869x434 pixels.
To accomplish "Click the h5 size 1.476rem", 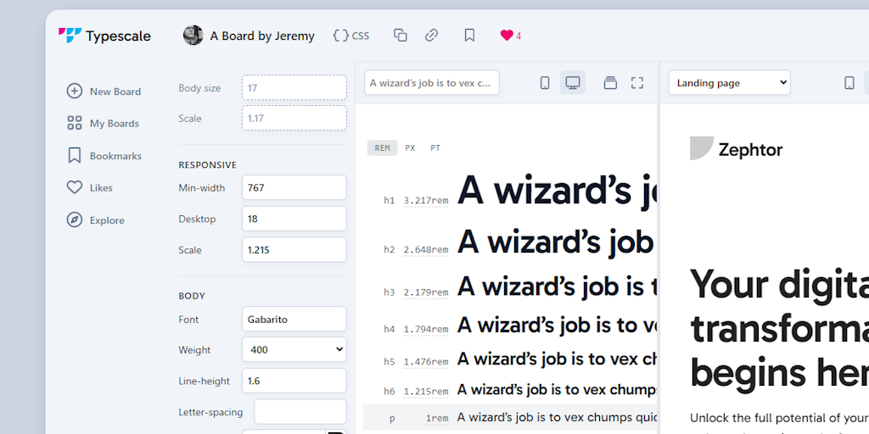I will 426,362.
